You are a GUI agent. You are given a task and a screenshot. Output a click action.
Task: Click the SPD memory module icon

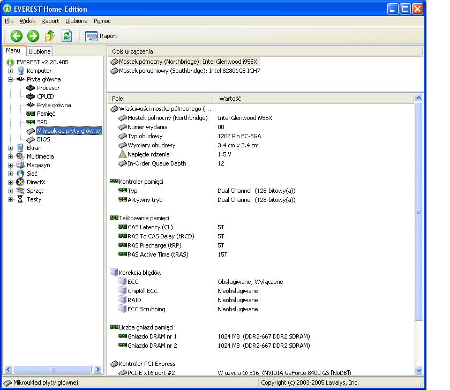31,122
